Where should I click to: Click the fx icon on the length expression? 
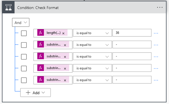click(41, 33)
